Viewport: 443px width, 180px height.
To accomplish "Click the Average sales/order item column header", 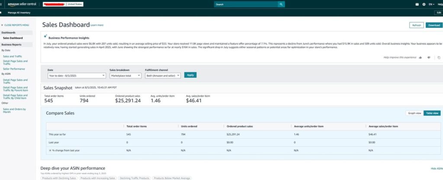I will point(383,126).
